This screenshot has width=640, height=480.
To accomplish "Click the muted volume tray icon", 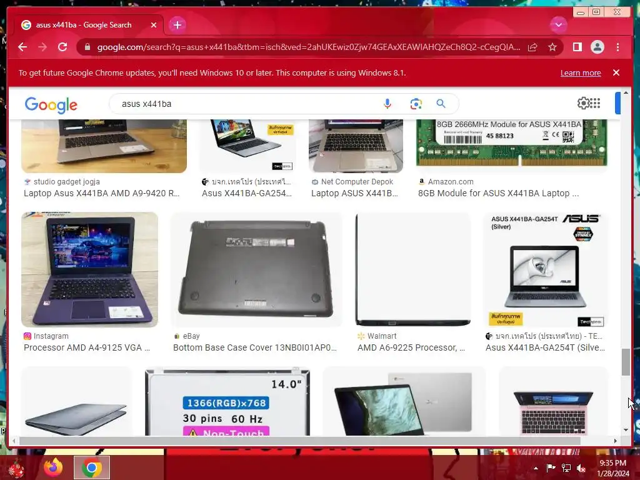I will [581, 468].
